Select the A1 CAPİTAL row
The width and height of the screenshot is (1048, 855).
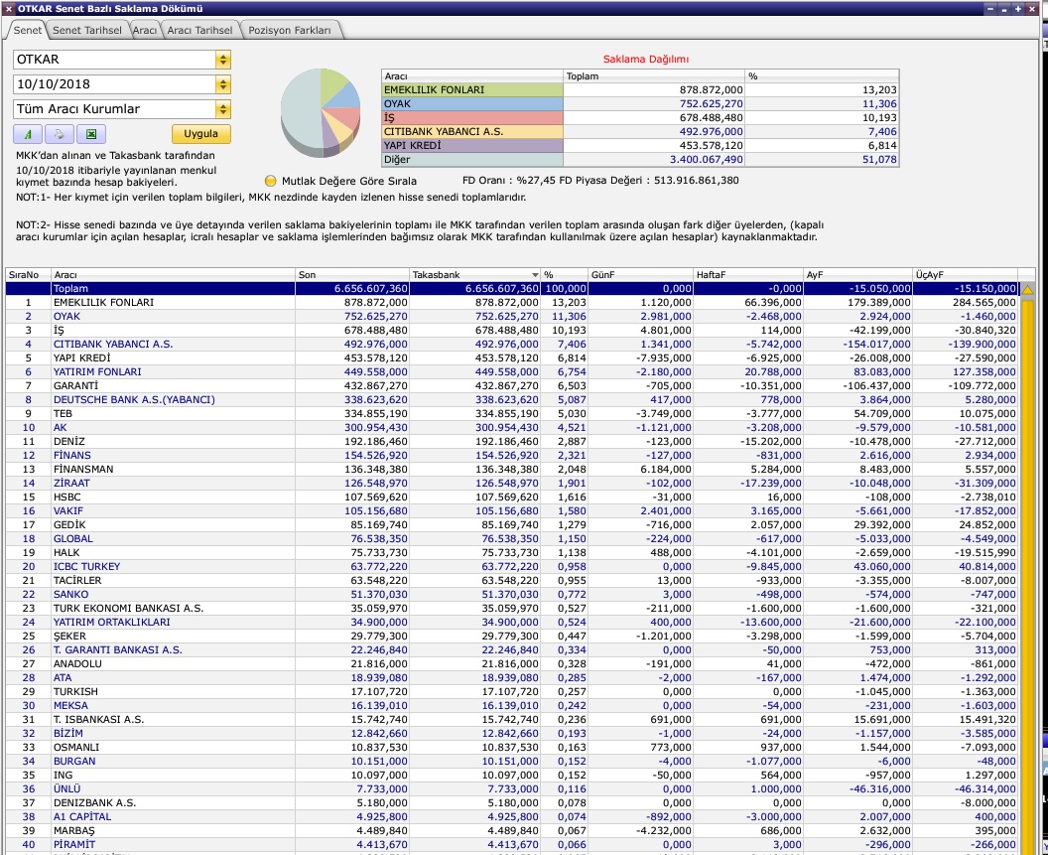pyautogui.click(x=511, y=817)
